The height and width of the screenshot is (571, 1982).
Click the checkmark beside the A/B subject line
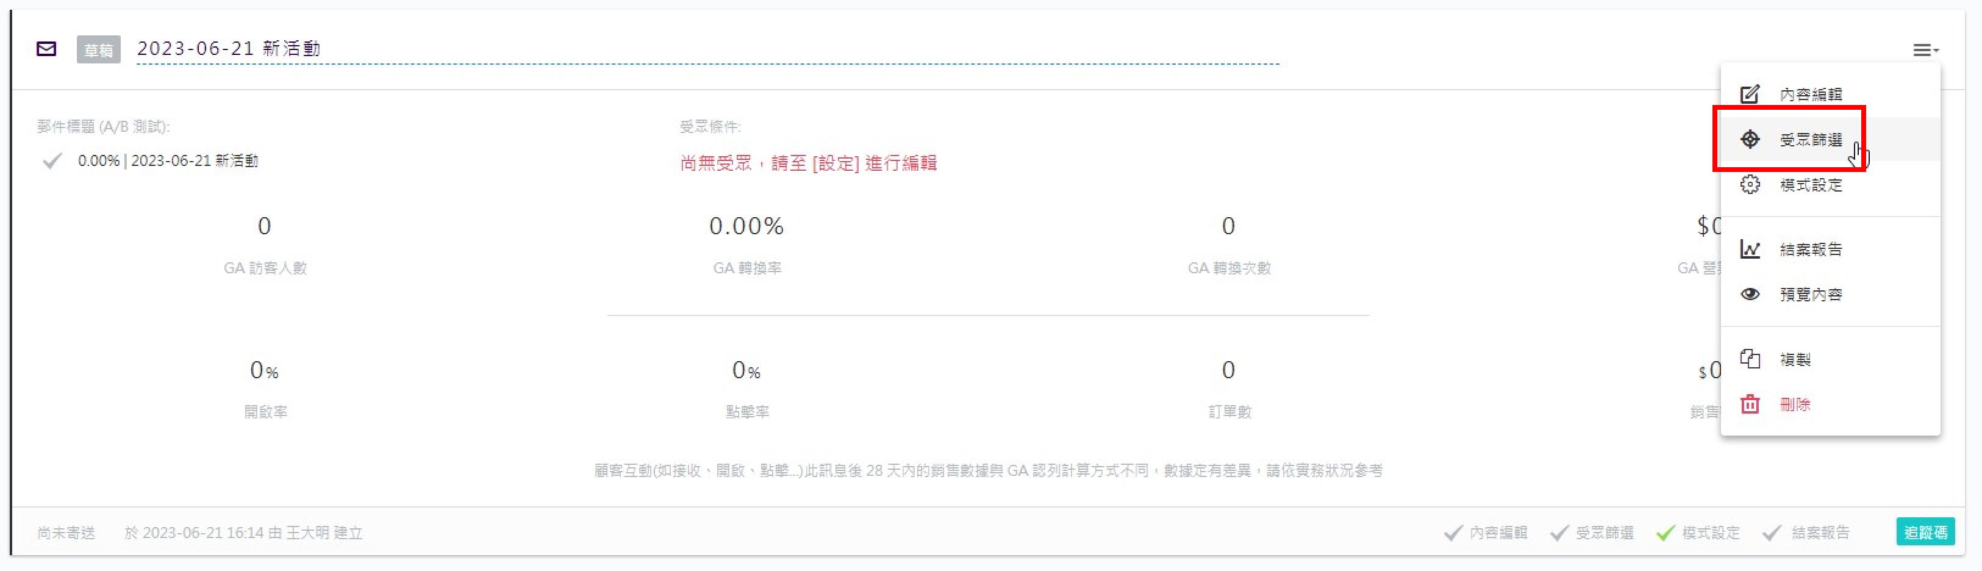(52, 161)
